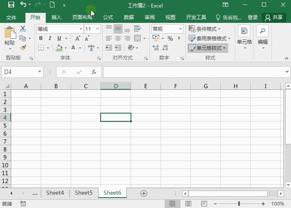This screenshot has height=208, width=291.
Task: Switch to the 插入 ribbon tab
Action: point(57,17)
